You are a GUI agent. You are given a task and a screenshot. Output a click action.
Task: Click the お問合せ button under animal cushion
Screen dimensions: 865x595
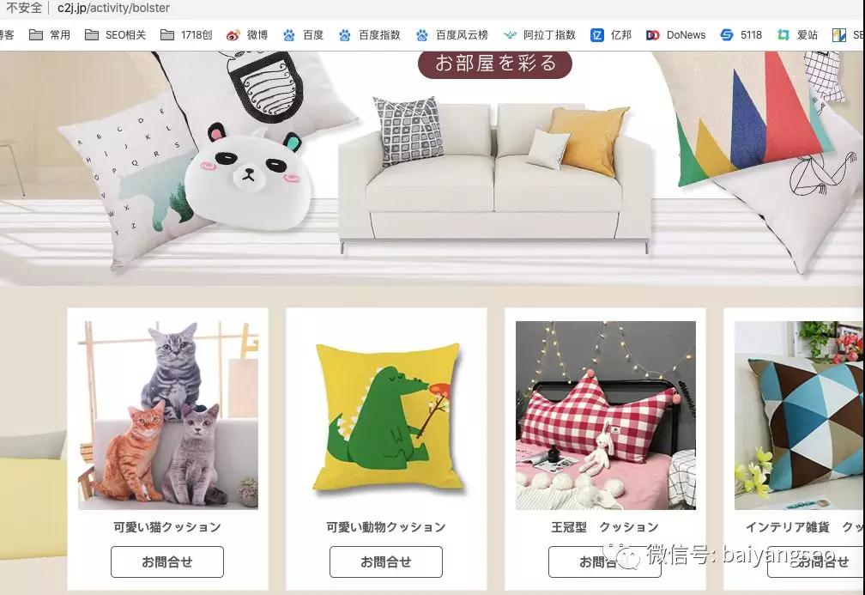click(x=386, y=562)
